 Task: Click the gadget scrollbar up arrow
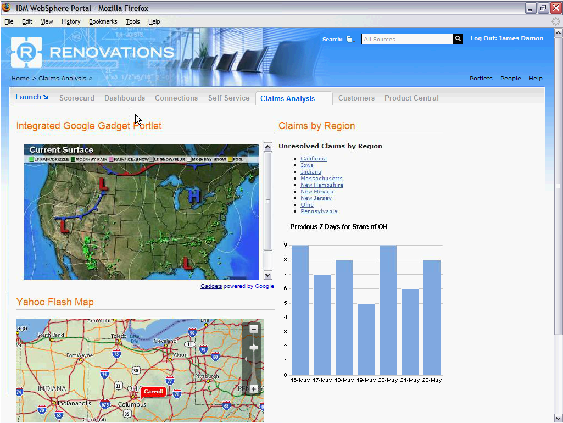[268, 147]
